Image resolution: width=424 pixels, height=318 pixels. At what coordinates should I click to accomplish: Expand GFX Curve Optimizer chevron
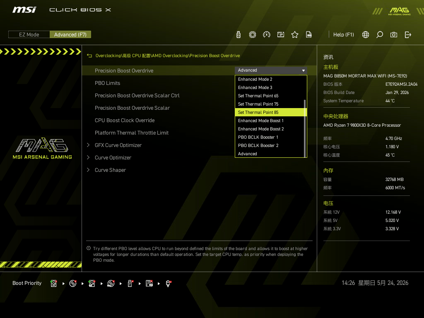[88, 145]
